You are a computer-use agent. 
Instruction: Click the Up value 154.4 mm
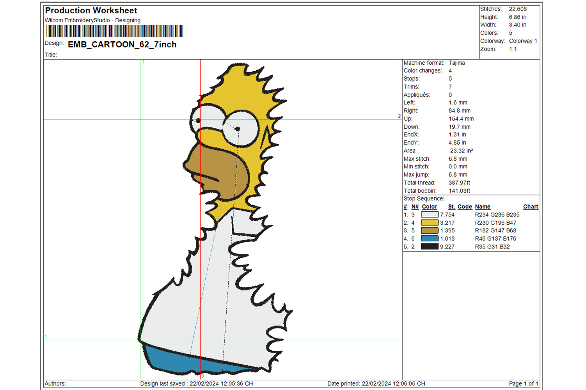[461, 119]
